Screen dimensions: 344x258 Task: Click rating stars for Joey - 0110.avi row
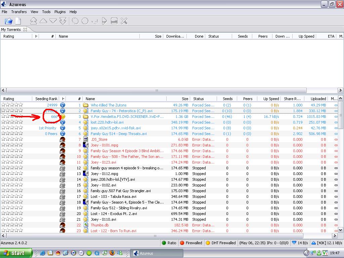(x=12, y=219)
